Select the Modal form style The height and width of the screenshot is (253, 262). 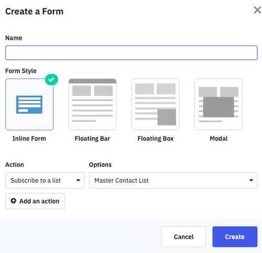click(x=219, y=104)
